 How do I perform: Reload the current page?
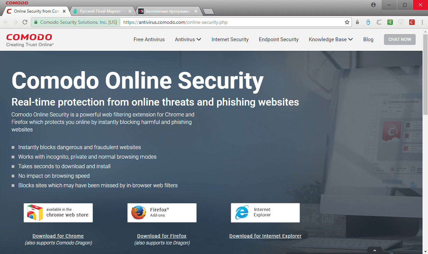click(x=25, y=22)
